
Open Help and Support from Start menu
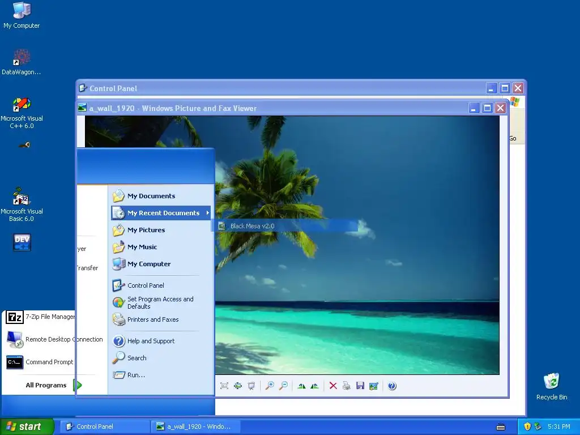point(161,341)
